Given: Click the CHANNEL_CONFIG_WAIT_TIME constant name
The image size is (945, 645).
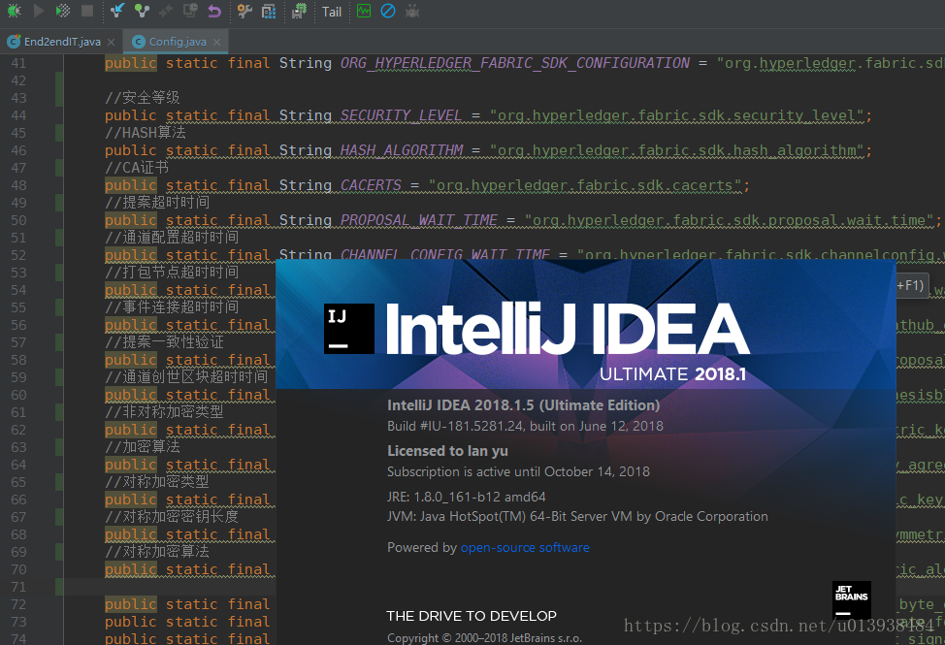Looking at the screenshot, I should tap(444, 255).
